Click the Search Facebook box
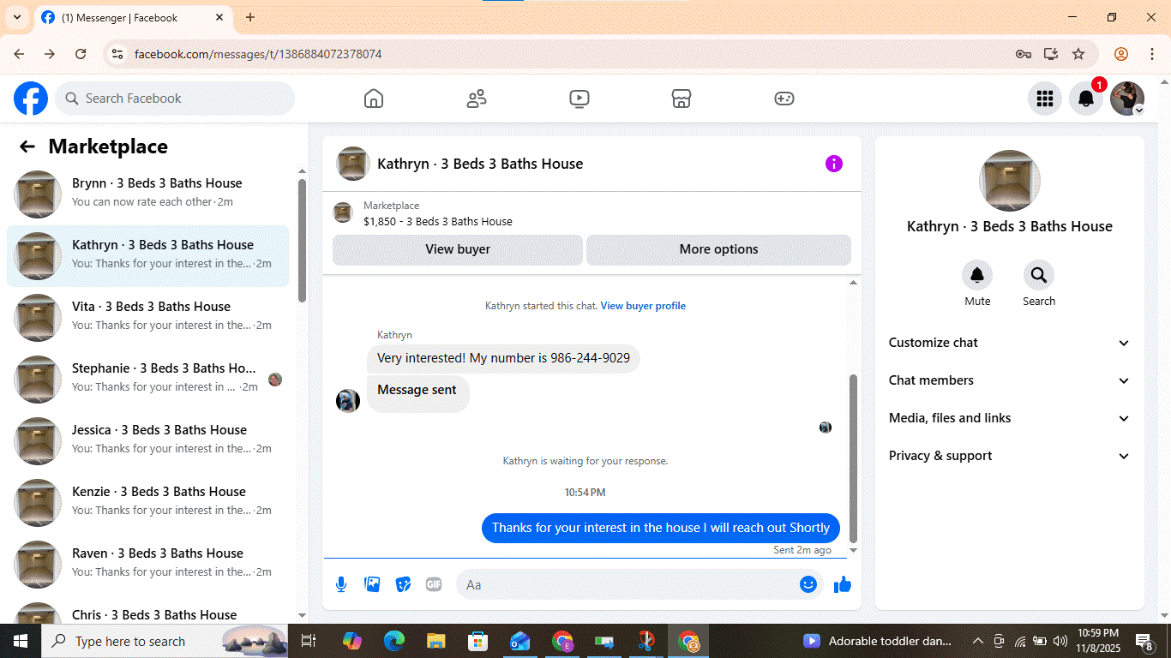The height and width of the screenshot is (658, 1171). pyautogui.click(x=175, y=99)
